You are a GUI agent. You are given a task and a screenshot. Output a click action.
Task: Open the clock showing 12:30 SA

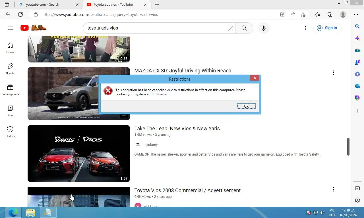(x=348, y=213)
